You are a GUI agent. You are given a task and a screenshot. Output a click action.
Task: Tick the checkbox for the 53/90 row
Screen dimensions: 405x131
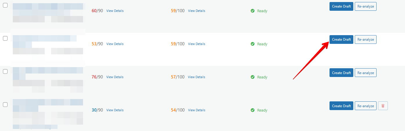pos(5,38)
